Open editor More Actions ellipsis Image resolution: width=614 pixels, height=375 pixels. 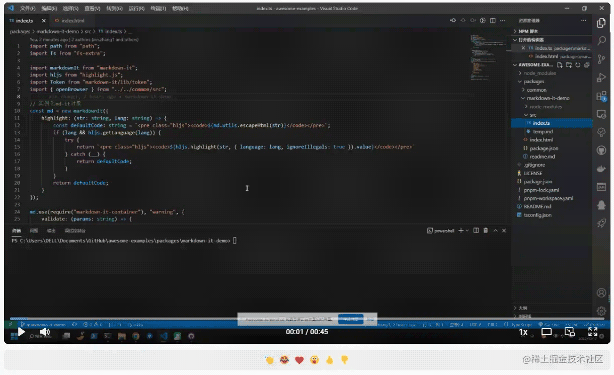502,21
